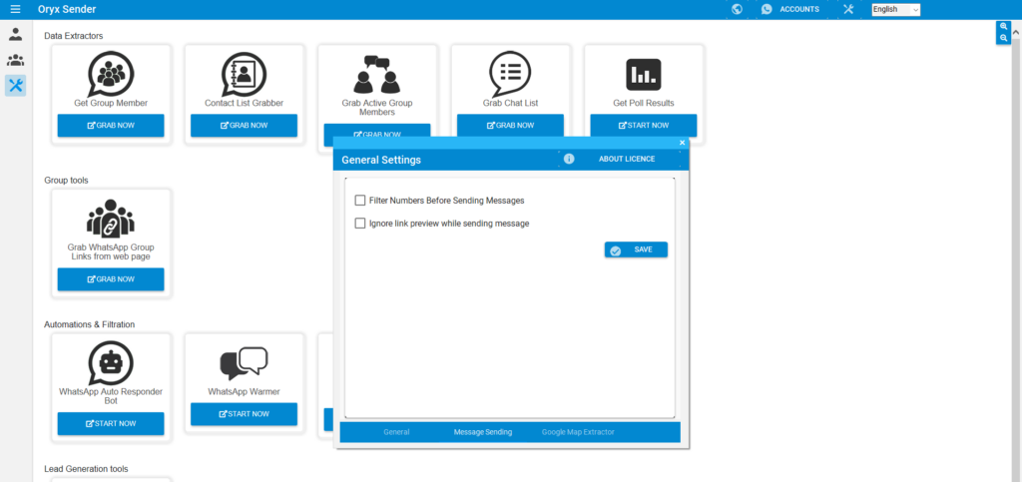
Task: Click the info icon in General Settings
Action: [569, 159]
